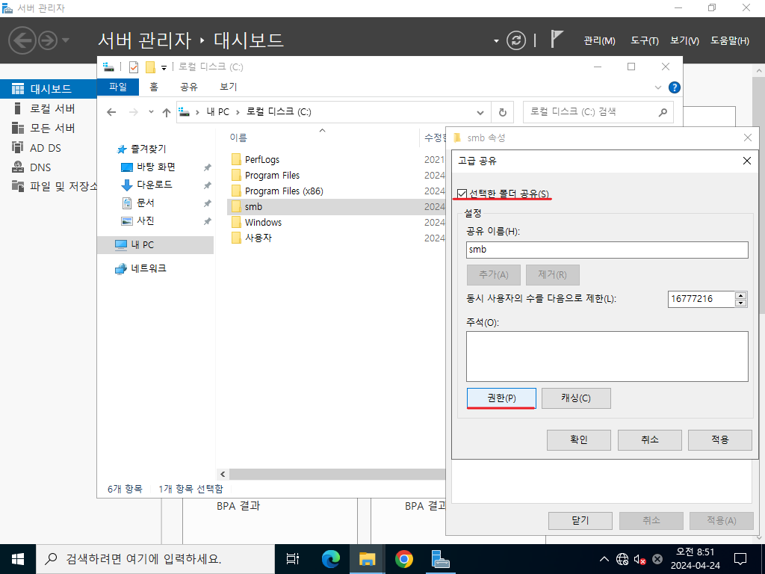The height and width of the screenshot is (574, 765).
Task: Open 대시보드 in Server Manager sidebar
Action: [49, 89]
